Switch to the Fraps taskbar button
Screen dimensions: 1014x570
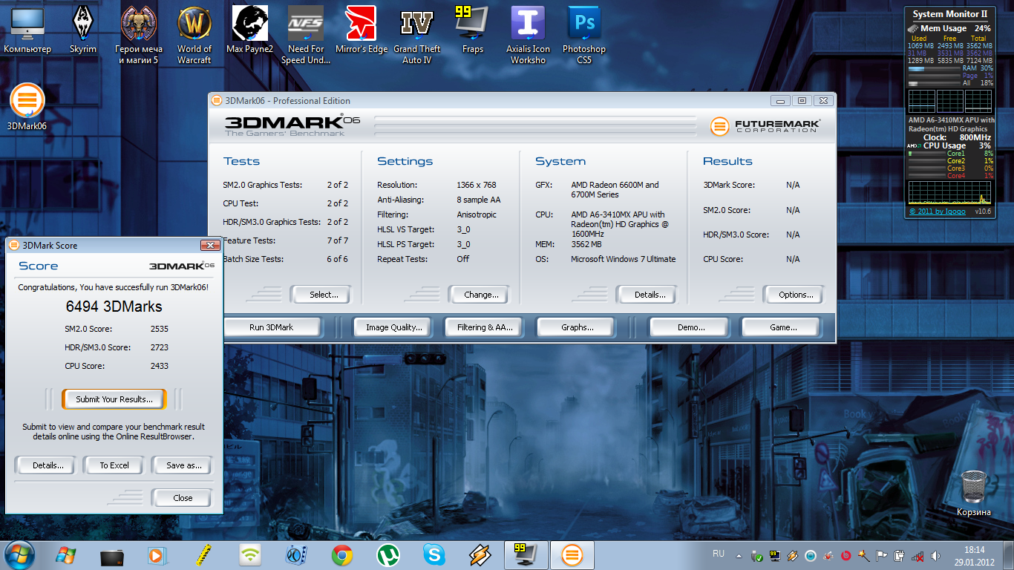pos(526,555)
